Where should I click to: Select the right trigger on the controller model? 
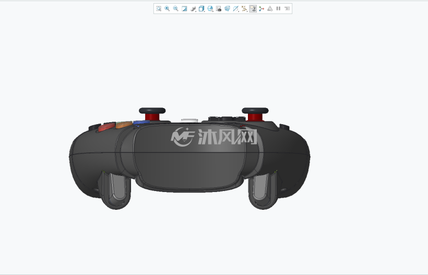coord(263,190)
